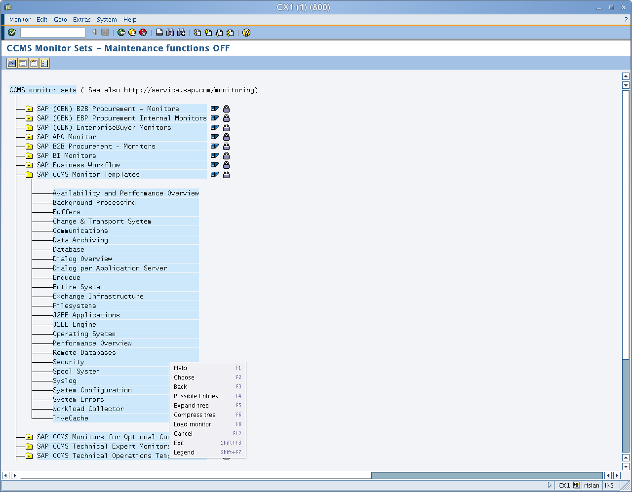This screenshot has width=632, height=492.
Task: Expand the SAP CCMS Technical Expert Monitors folder
Action: point(29,446)
